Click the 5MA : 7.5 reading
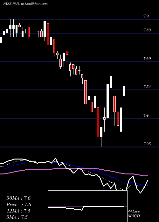The height and width of the screenshot is (222, 159). point(17,217)
